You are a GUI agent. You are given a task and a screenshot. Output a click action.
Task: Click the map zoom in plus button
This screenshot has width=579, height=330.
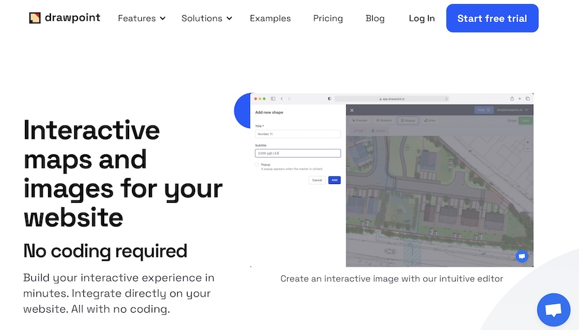527,142
